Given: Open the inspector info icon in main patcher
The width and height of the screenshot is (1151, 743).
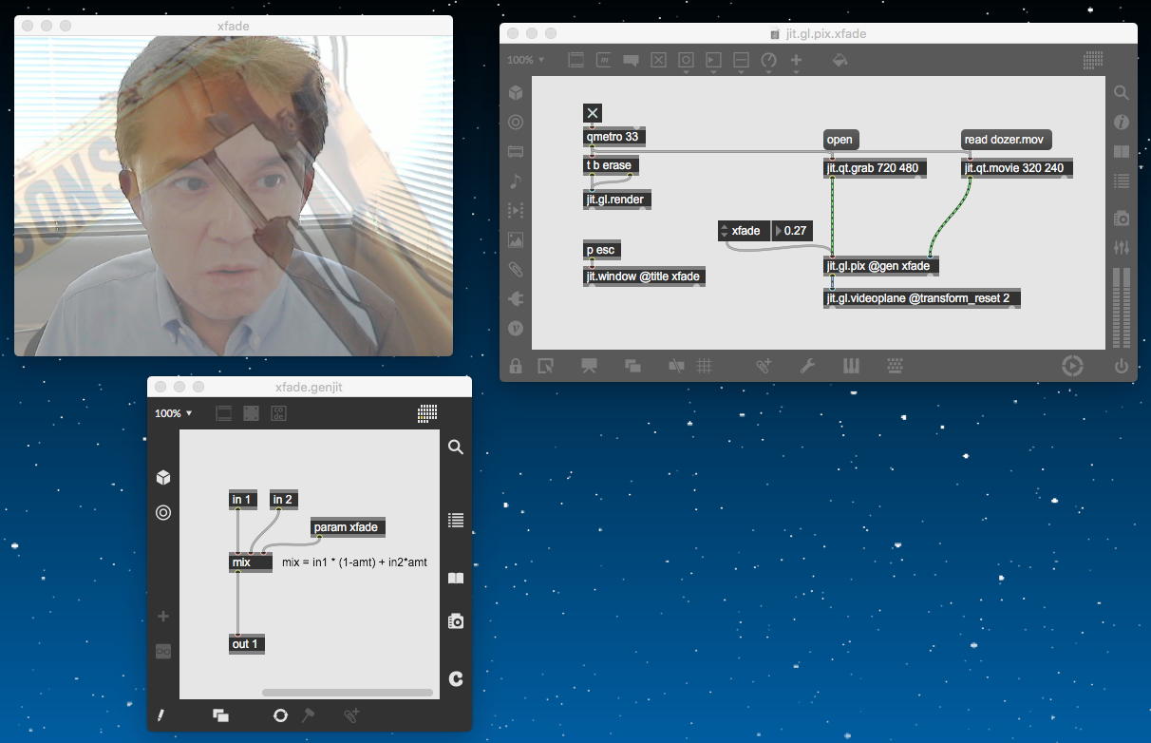Looking at the screenshot, I should pyautogui.click(x=1122, y=123).
